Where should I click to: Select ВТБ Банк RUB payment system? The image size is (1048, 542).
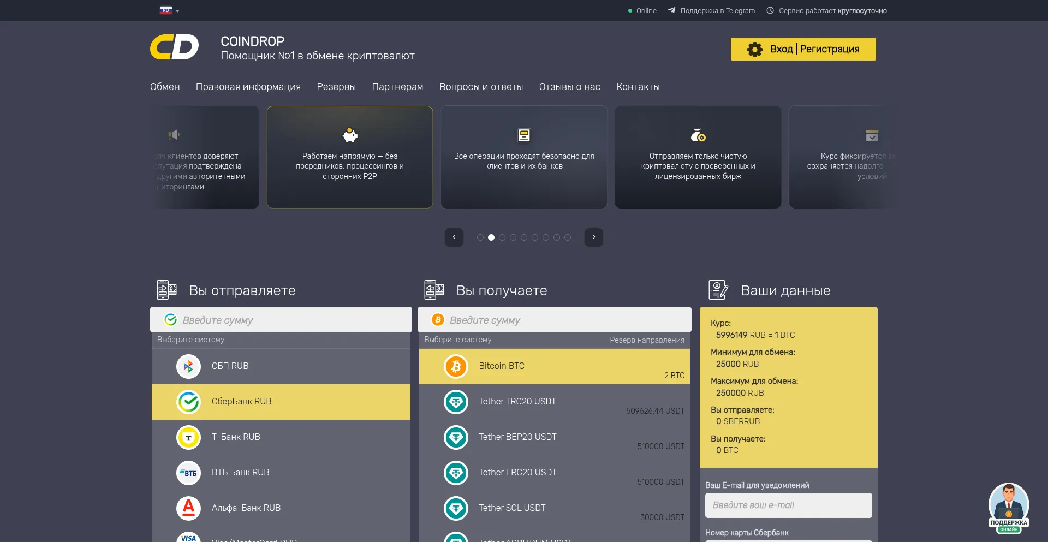281,473
